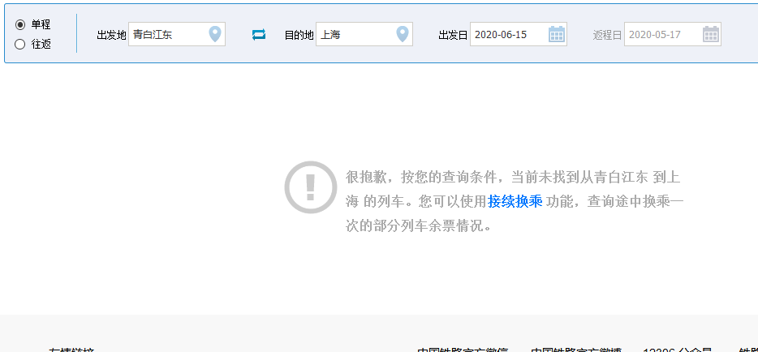This screenshot has height=352, width=758.
Task: Click the 出发日 label text
Action: click(453, 35)
